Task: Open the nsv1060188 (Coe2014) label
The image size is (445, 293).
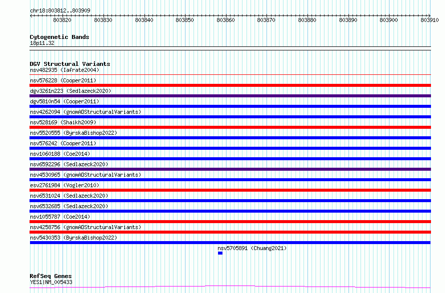Action: point(60,154)
